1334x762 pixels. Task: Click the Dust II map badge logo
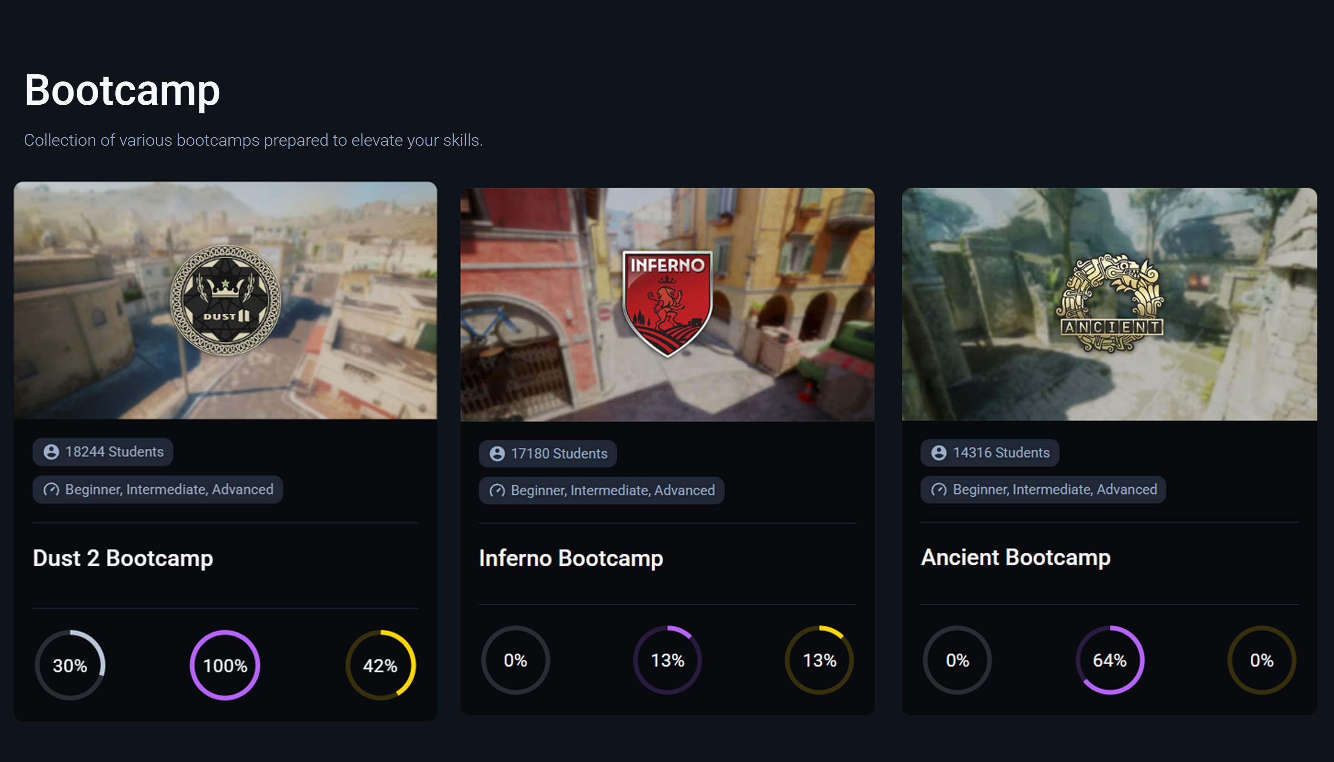tap(225, 300)
